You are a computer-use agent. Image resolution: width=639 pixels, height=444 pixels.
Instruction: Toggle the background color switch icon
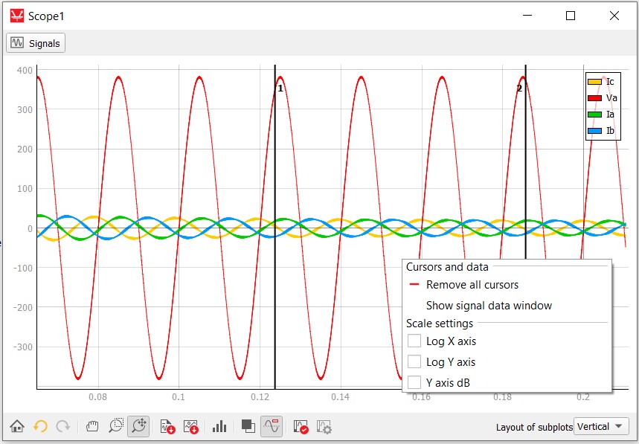[248, 427]
